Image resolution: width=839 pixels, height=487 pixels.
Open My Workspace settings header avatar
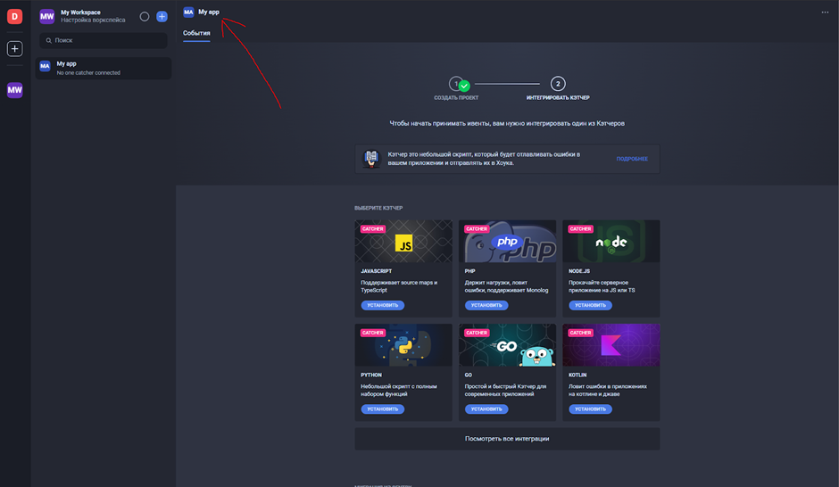[x=47, y=17]
